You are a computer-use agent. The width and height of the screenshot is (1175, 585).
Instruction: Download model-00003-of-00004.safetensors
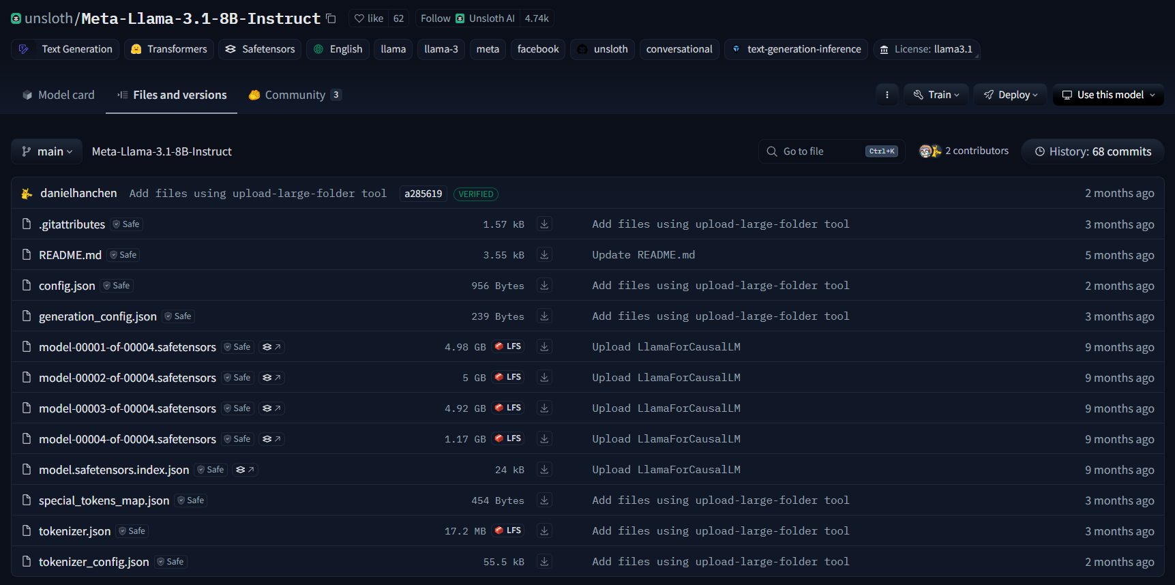(544, 408)
